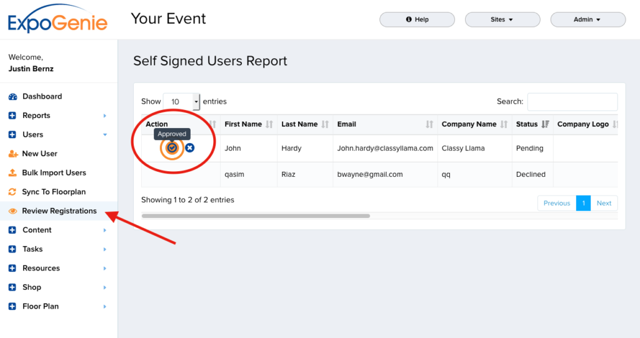This screenshot has height=338, width=640.
Task: Open Dashboard from the sidebar
Action: (42, 97)
